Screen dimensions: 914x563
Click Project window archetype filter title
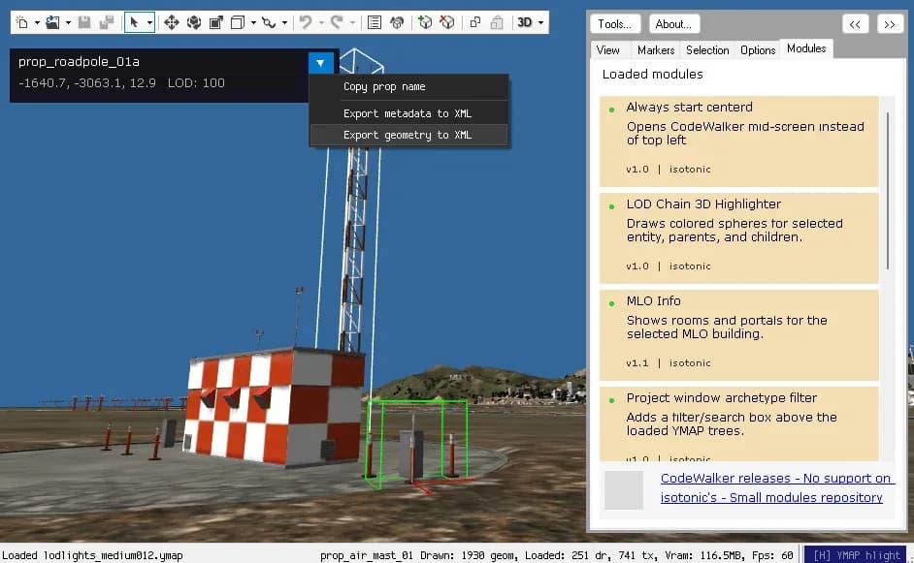722,397
